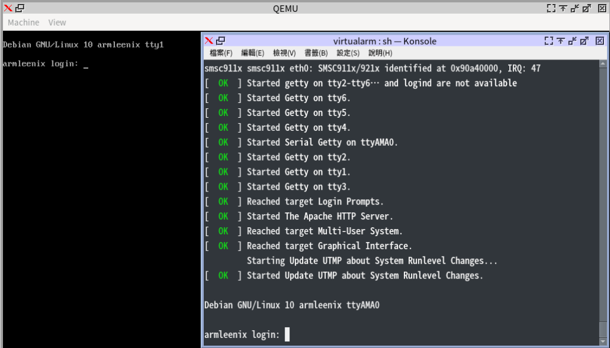Click the red X icon in QEMU titlebar
610x348 pixels.
tap(8, 8)
